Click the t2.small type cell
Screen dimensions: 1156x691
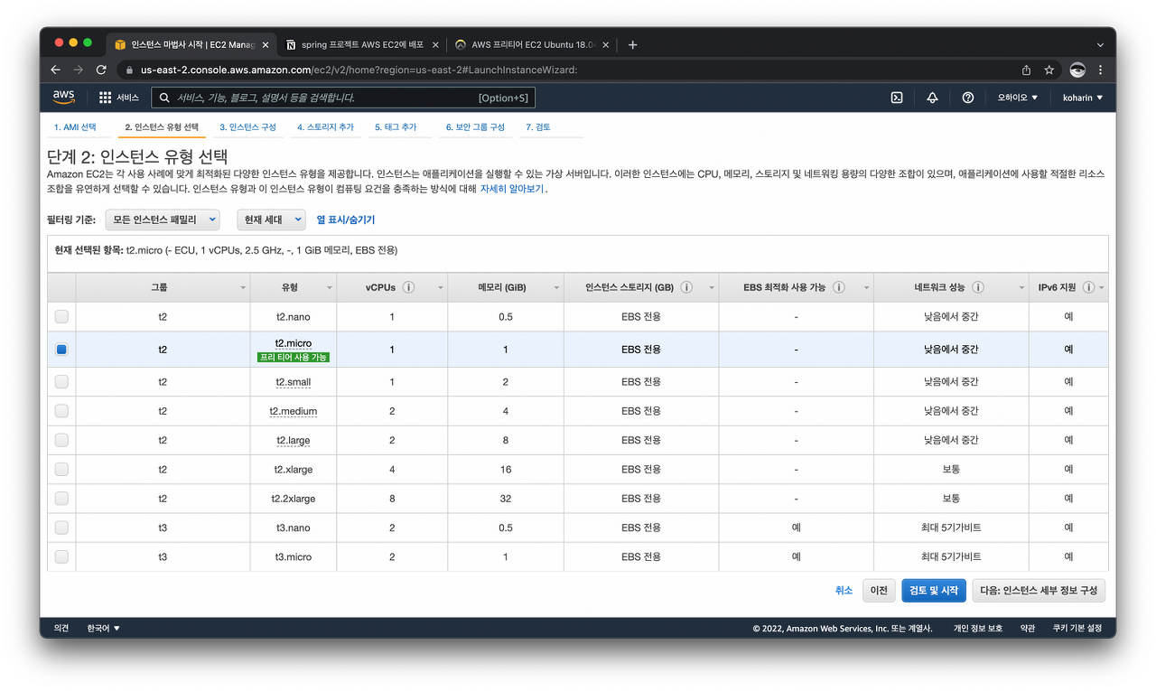294,382
